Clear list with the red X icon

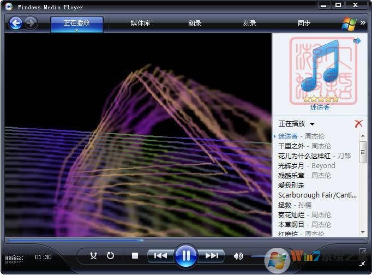(x=358, y=124)
